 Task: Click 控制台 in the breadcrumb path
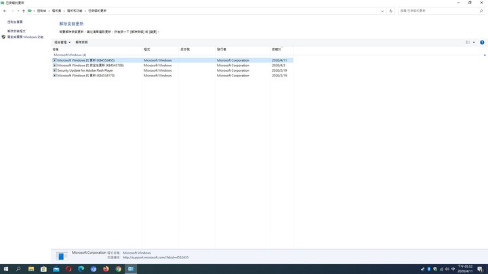point(42,11)
